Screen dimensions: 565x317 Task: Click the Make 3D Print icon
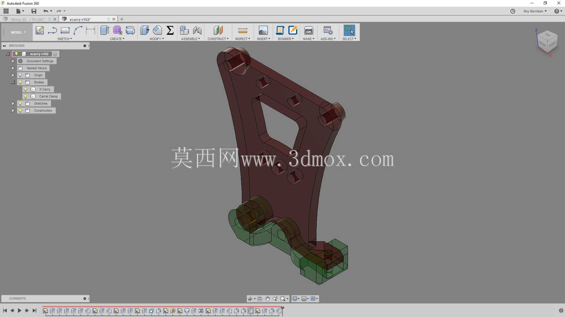coord(309,30)
